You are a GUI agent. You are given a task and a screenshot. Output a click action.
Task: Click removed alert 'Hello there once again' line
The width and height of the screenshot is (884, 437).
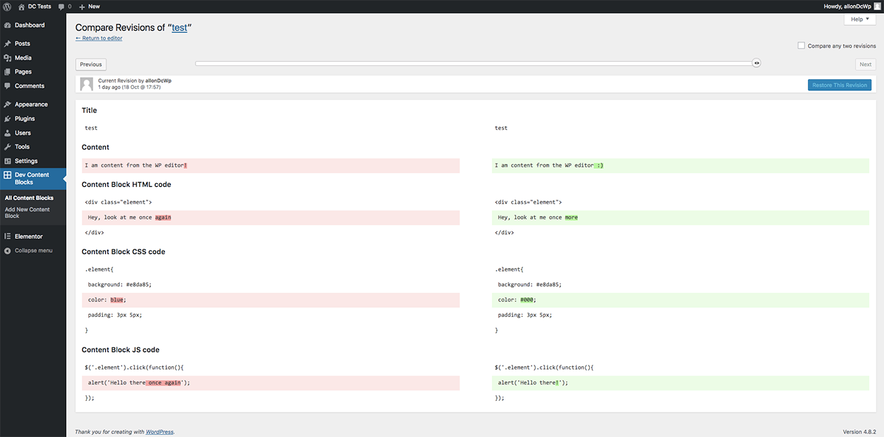[x=271, y=383]
